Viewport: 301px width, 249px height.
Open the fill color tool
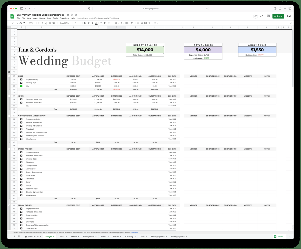pyautogui.click(x=101, y=23)
